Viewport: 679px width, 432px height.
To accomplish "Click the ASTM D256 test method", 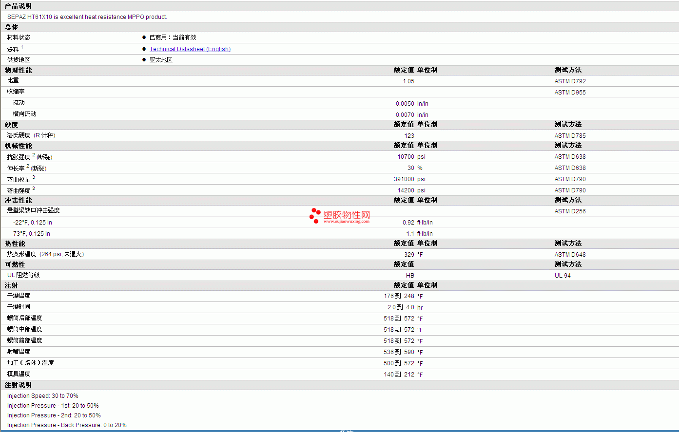I will tap(570, 211).
